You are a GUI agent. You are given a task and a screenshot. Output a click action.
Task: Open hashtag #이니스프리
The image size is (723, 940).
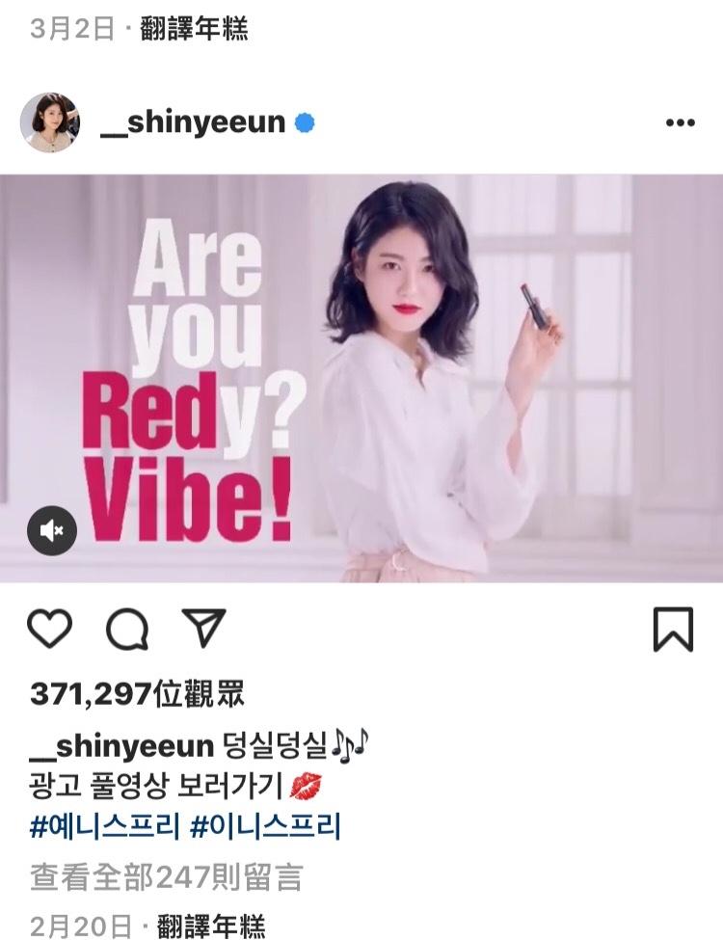pyautogui.click(x=265, y=826)
